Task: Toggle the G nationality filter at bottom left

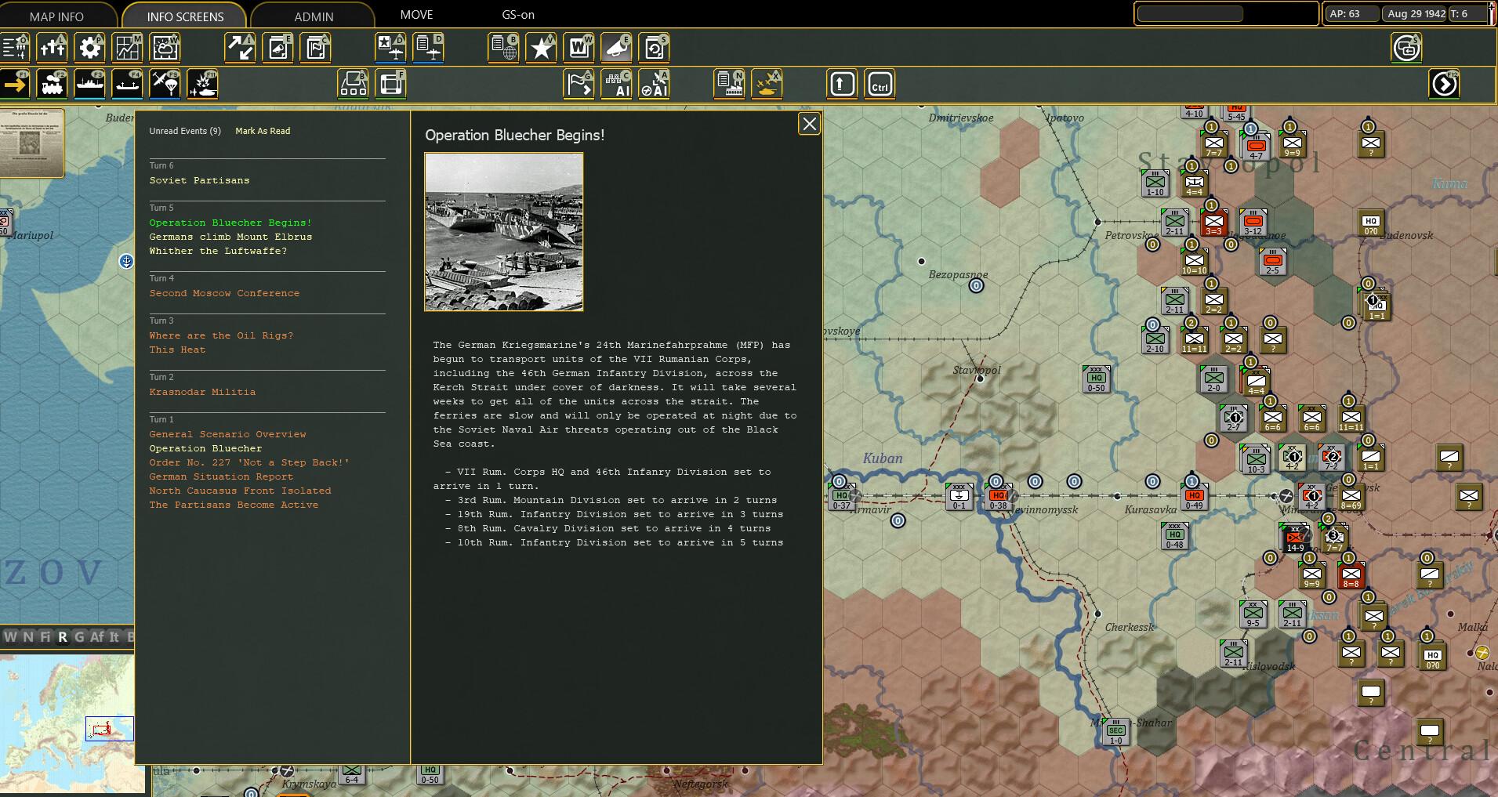Action: (x=78, y=637)
